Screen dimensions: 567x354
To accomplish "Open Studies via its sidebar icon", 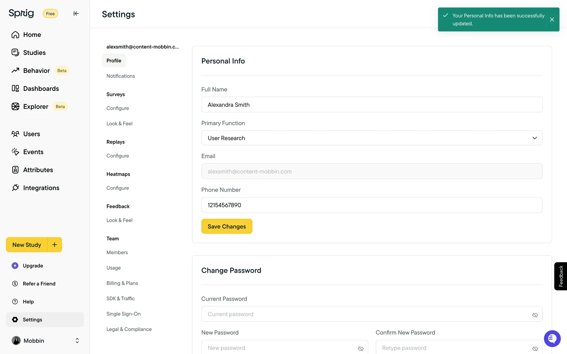I will click(15, 53).
